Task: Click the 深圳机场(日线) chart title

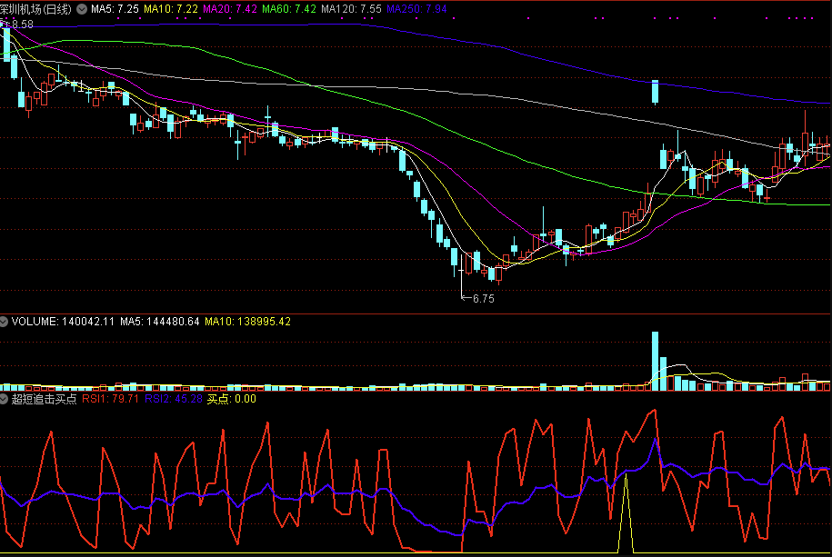Action: pyautogui.click(x=36, y=8)
